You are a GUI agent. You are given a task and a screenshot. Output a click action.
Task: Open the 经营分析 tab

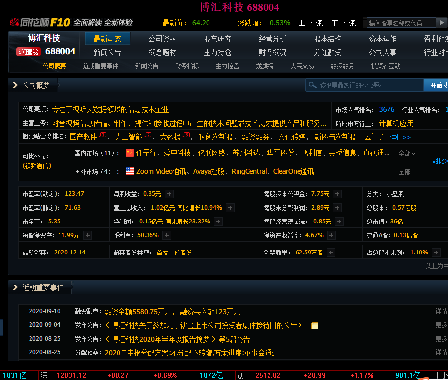[x=272, y=39]
